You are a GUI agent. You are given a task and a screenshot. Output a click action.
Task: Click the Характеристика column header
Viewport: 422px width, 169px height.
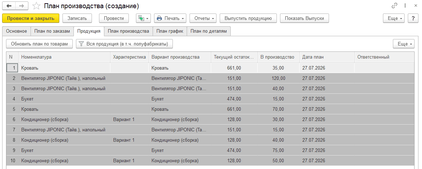coord(130,57)
